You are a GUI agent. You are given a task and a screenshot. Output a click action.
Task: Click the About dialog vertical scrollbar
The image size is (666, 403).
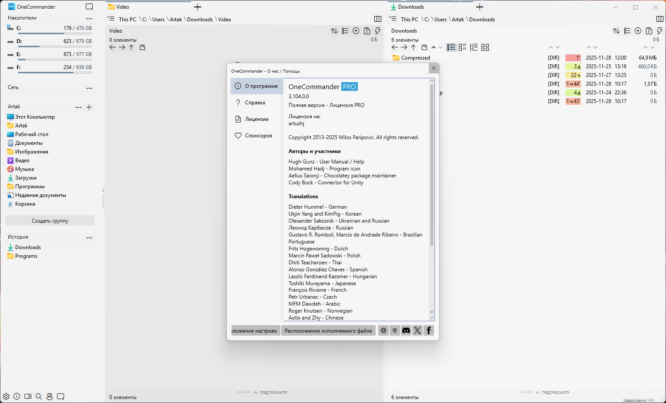pos(432,165)
